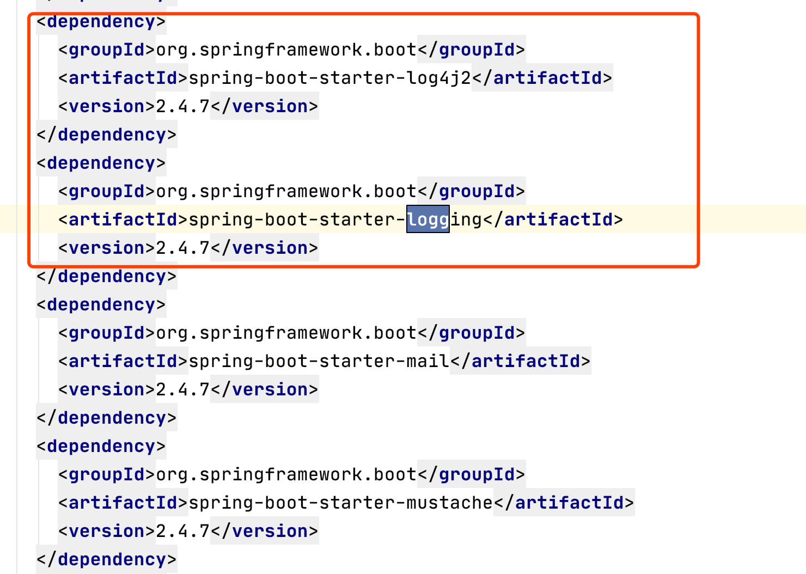
Task: Click org.springframework.boot group value above spring-boot-starter-mail
Action: click(x=286, y=333)
